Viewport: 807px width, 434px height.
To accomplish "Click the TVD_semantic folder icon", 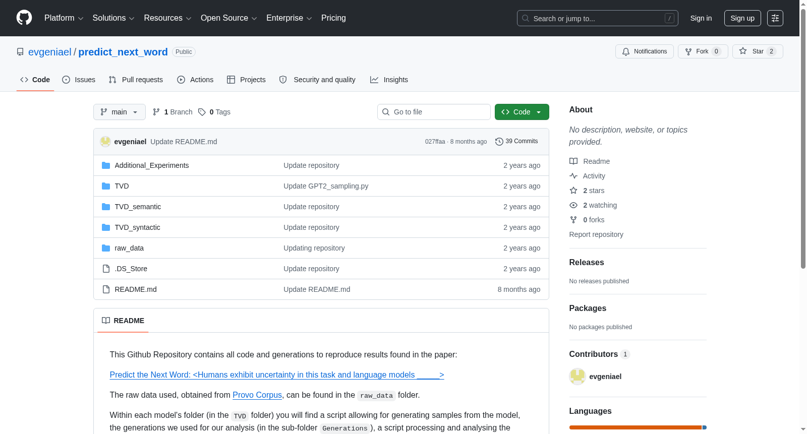I will tap(106, 207).
